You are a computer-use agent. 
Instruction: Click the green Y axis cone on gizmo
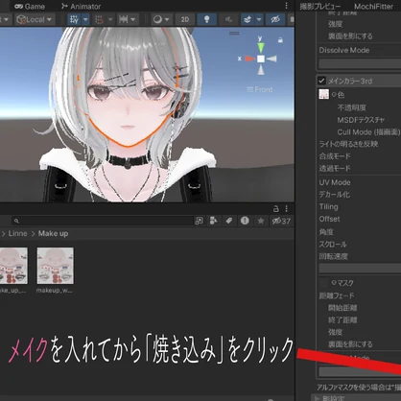261,48
